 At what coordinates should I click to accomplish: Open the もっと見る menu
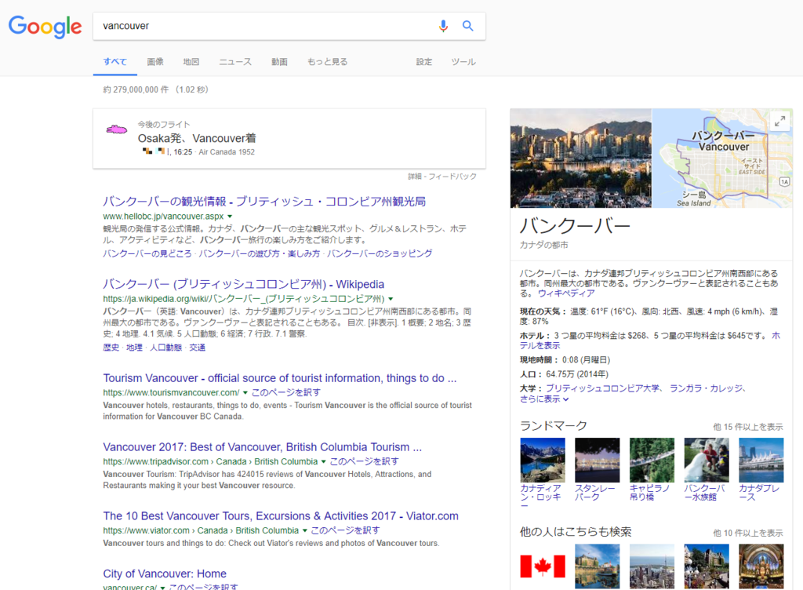pos(327,61)
